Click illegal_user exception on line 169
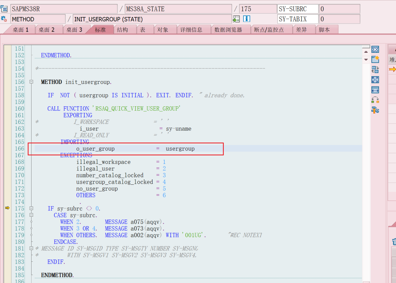 (95, 169)
